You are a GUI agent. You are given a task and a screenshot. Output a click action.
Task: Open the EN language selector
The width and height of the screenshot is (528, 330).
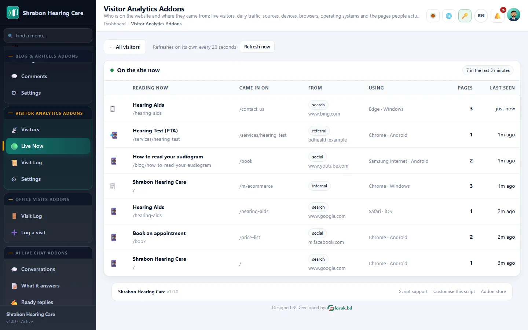coord(481,16)
